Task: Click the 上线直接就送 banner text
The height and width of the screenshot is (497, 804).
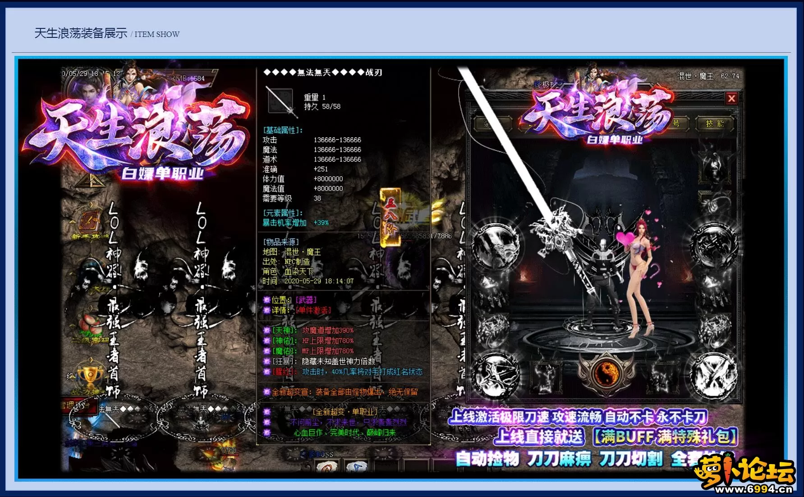Action: point(540,437)
